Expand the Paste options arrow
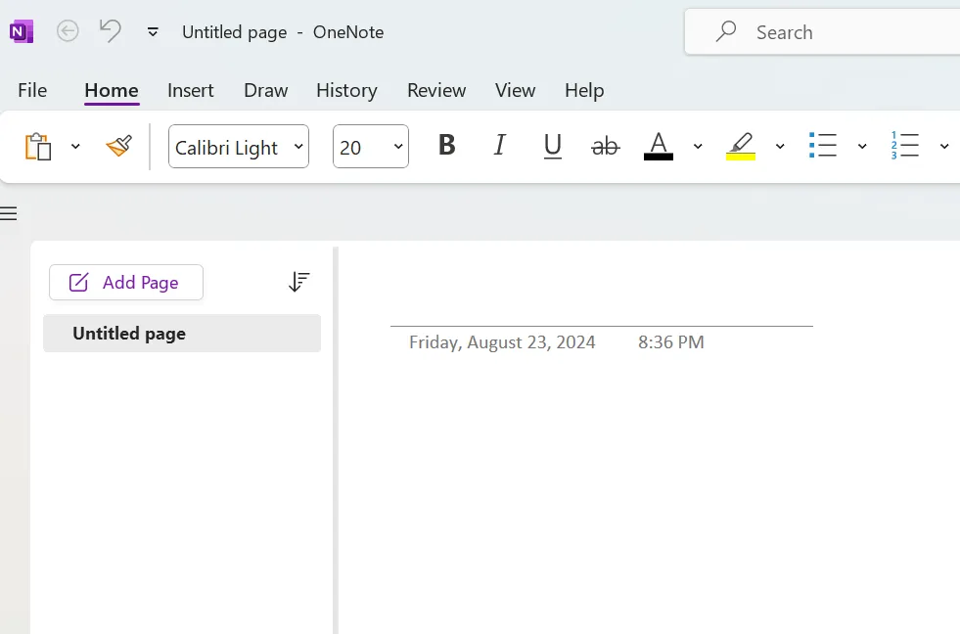 [75, 146]
